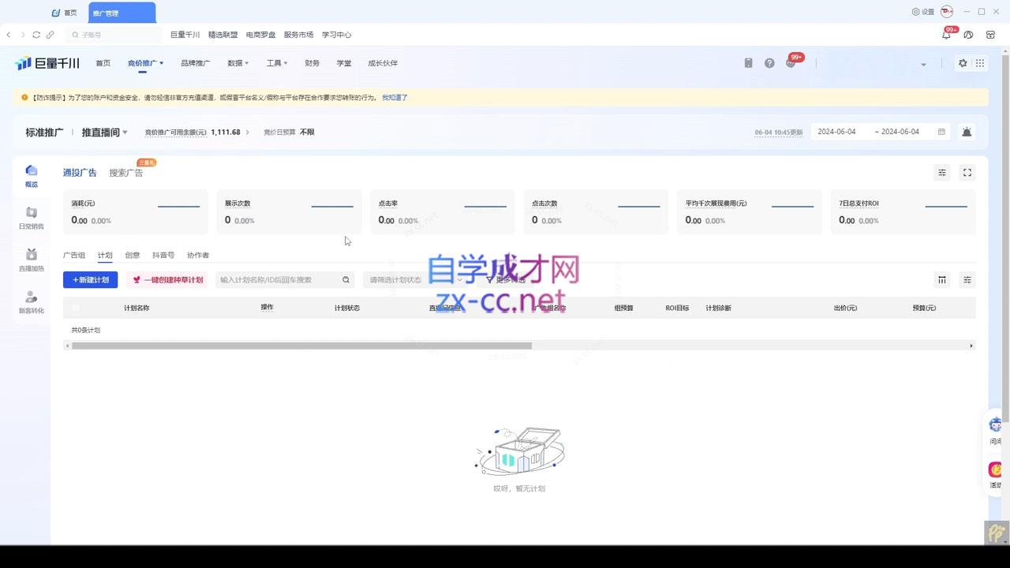Switch to the 广告组 tab
Image resolution: width=1010 pixels, height=568 pixels.
click(75, 255)
